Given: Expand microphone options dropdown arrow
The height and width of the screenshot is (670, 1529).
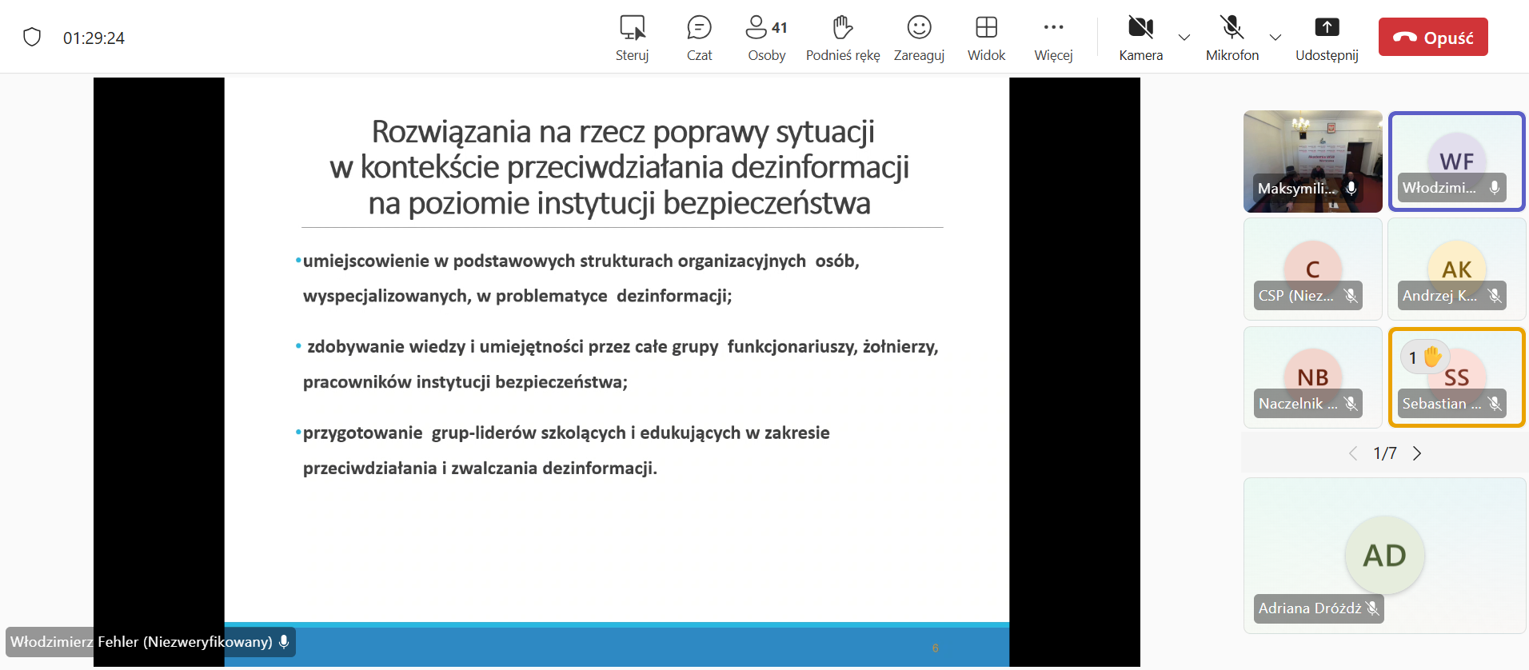Looking at the screenshot, I should tap(1275, 38).
